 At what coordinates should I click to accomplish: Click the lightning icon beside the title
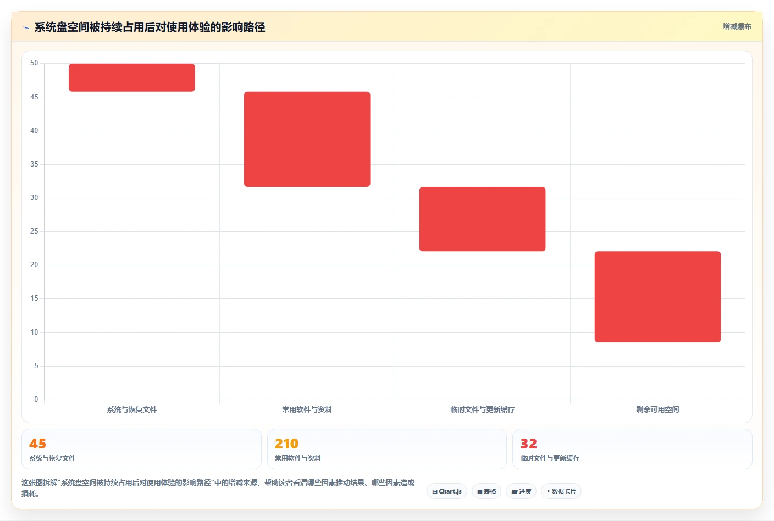[26, 27]
